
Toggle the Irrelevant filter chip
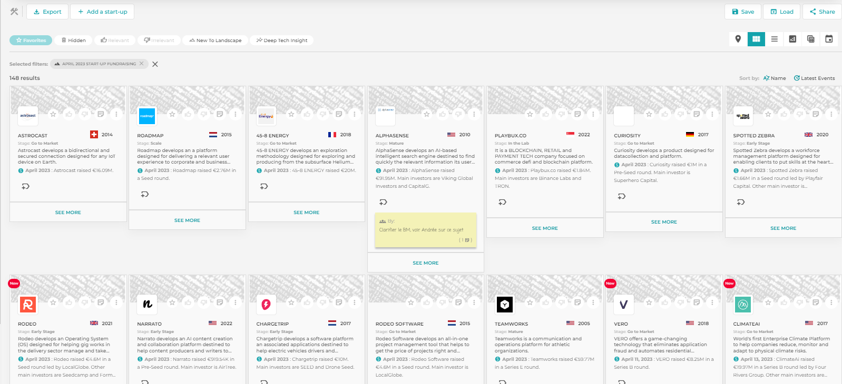click(159, 40)
